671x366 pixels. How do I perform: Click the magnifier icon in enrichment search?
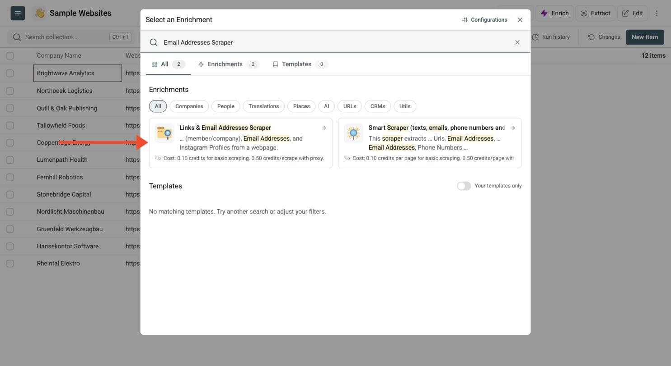pos(154,42)
